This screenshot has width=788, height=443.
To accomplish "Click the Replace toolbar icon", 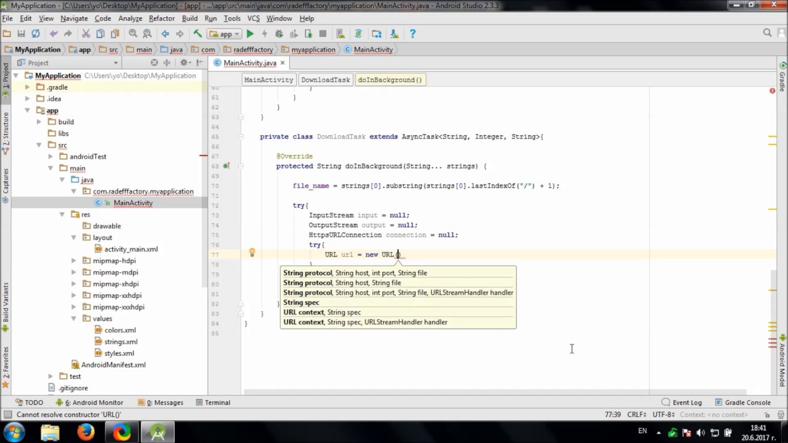I will (x=147, y=34).
